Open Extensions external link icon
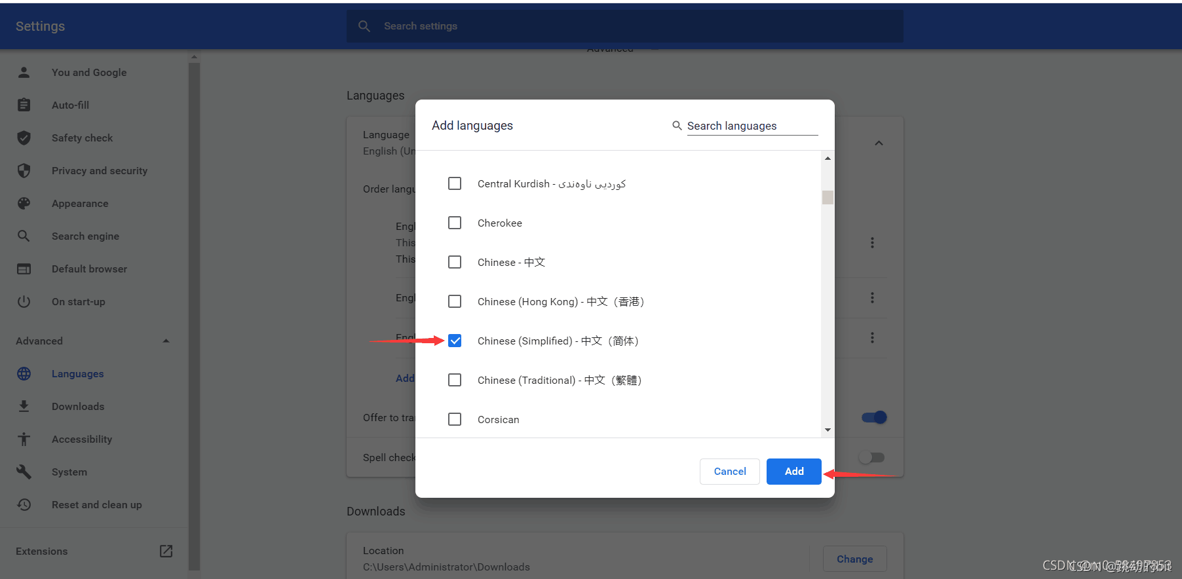This screenshot has width=1182, height=579. (x=166, y=551)
